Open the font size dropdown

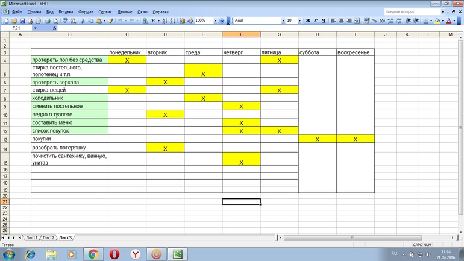tap(299, 20)
